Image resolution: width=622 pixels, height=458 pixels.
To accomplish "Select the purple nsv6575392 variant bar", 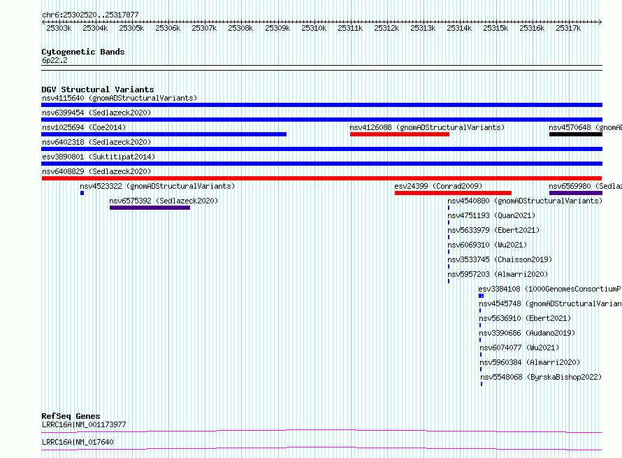I will [150, 208].
